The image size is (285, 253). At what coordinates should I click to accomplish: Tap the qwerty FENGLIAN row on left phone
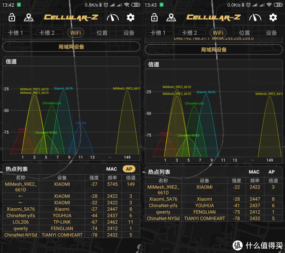71,229
